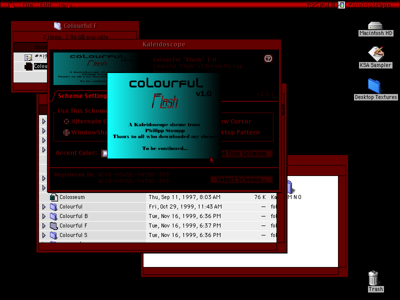Expand the Colourful B folder triangle

44,216
